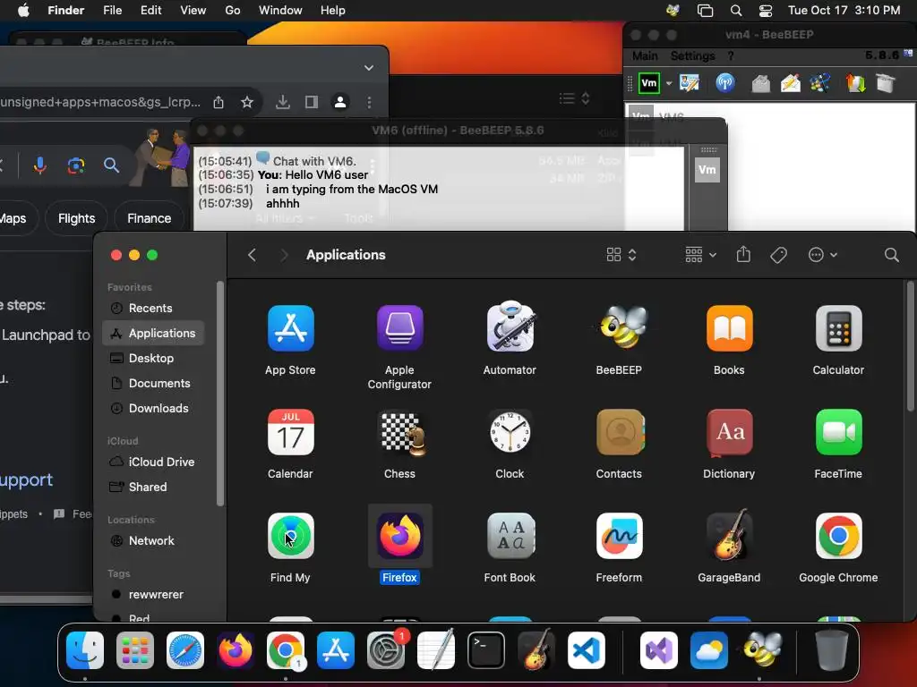Select the Calculator app icon

[x=838, y=328]
